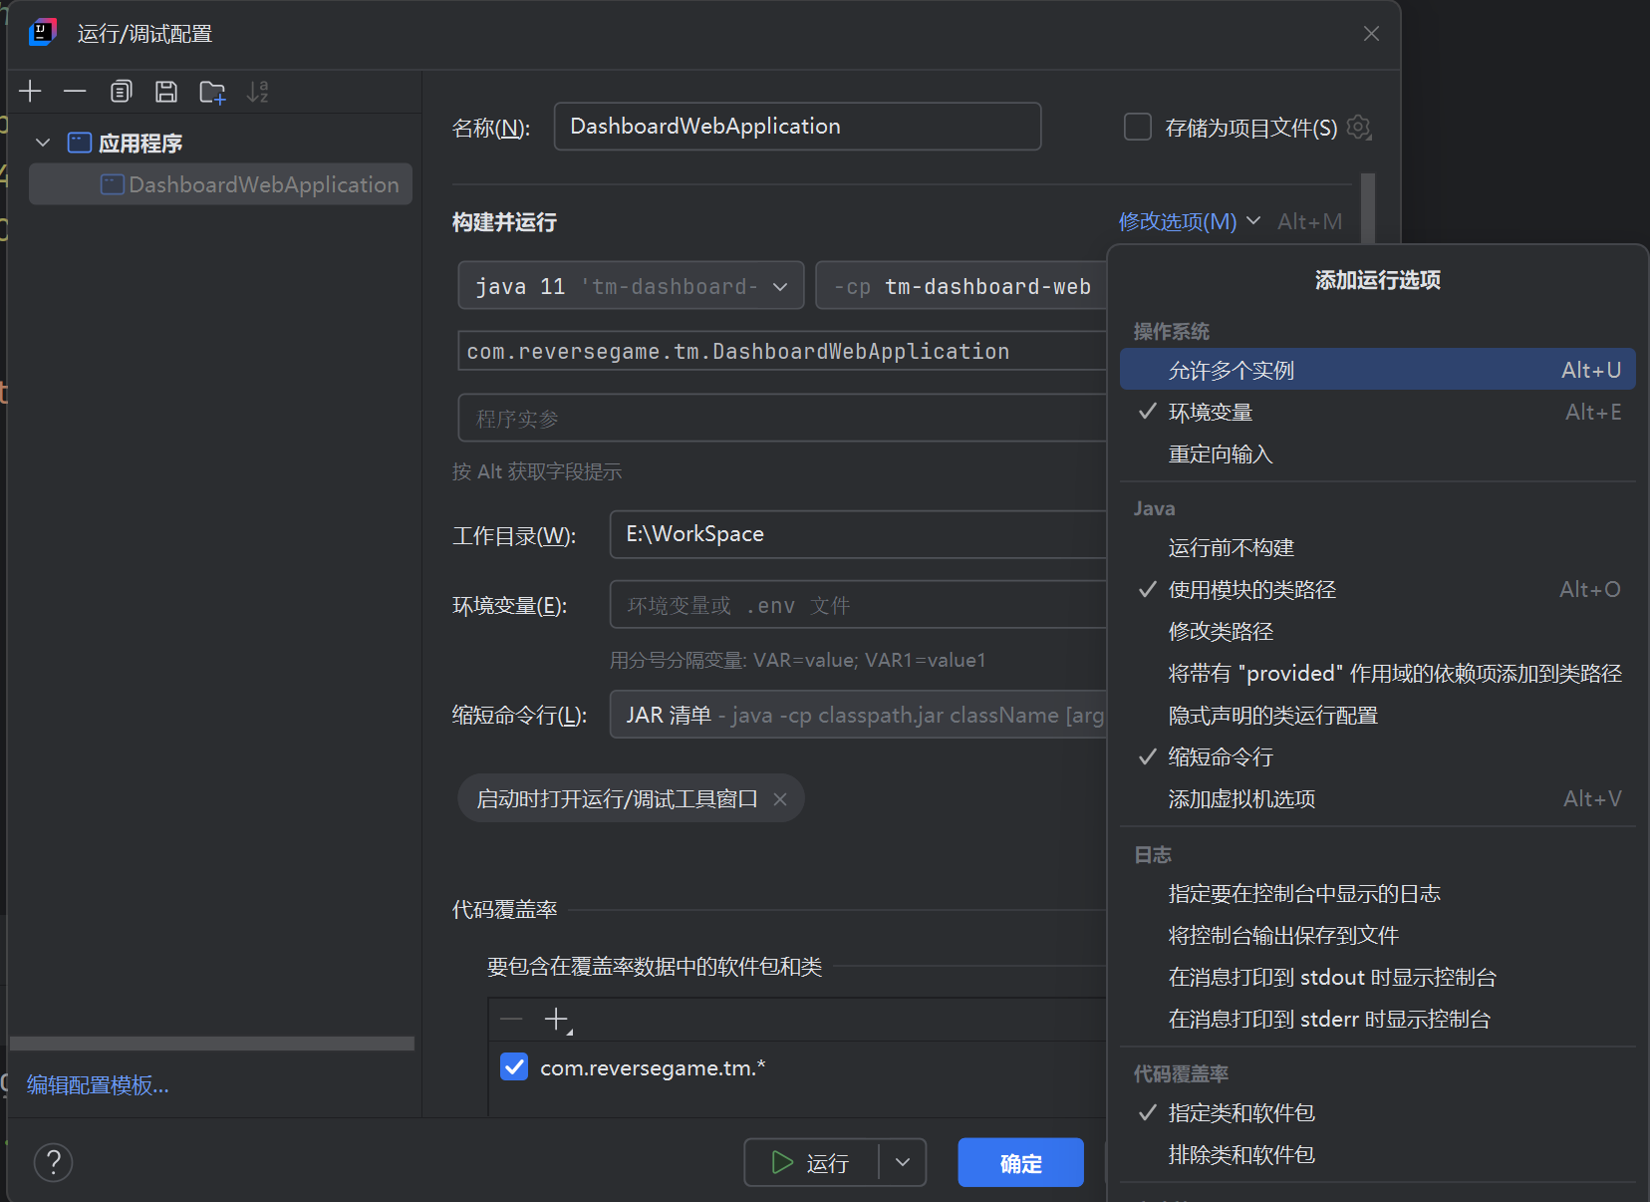Click the settings gear beside 存储为项目文件
Screen dimensions: 1650x1202
(1358, 128)
